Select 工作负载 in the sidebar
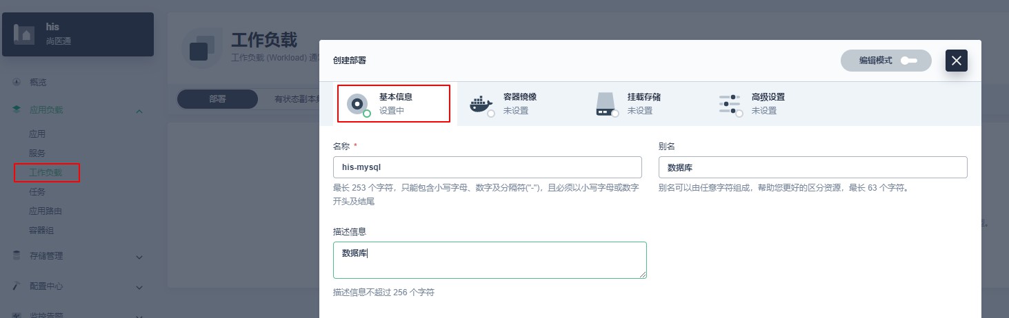This screenshot has width=1009, height=318. pos(46,172)
